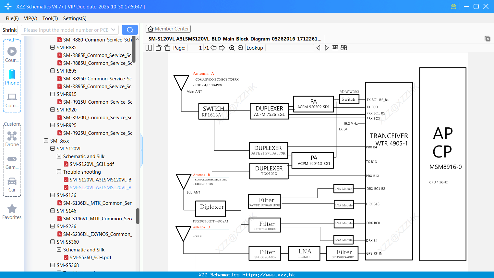Toggle the two-page split view icon
This screenshot has height=278, width=494.
tap(149, 48)
